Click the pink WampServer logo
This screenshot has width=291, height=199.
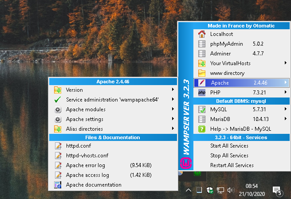(186, 163)
